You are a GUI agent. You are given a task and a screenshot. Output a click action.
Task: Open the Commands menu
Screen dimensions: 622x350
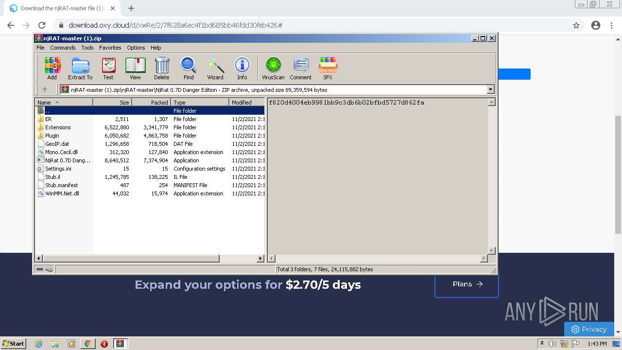(x=63, y=48)
